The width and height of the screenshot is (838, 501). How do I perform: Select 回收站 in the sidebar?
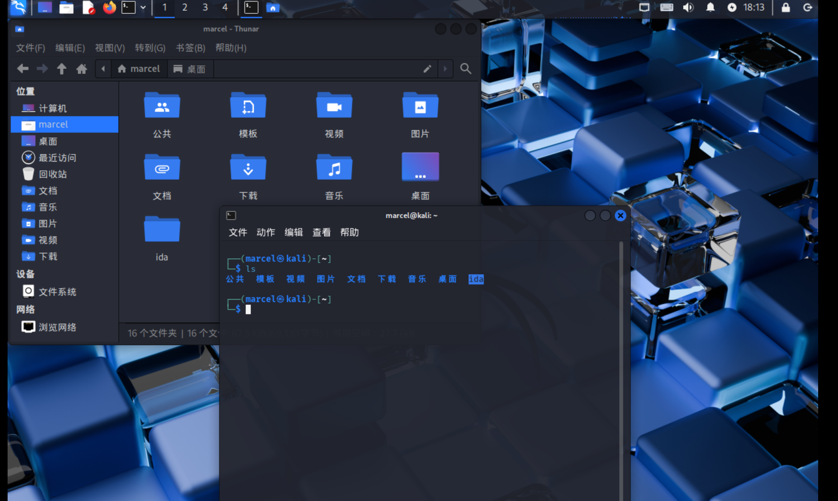pos(52,174)
